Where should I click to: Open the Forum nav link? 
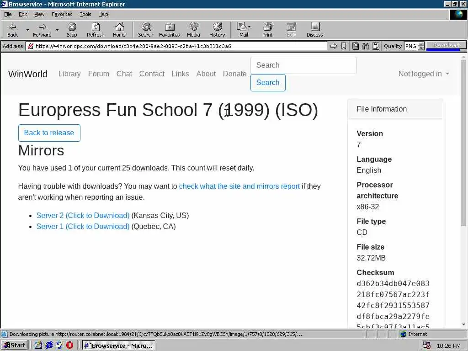tap(99, 74)
